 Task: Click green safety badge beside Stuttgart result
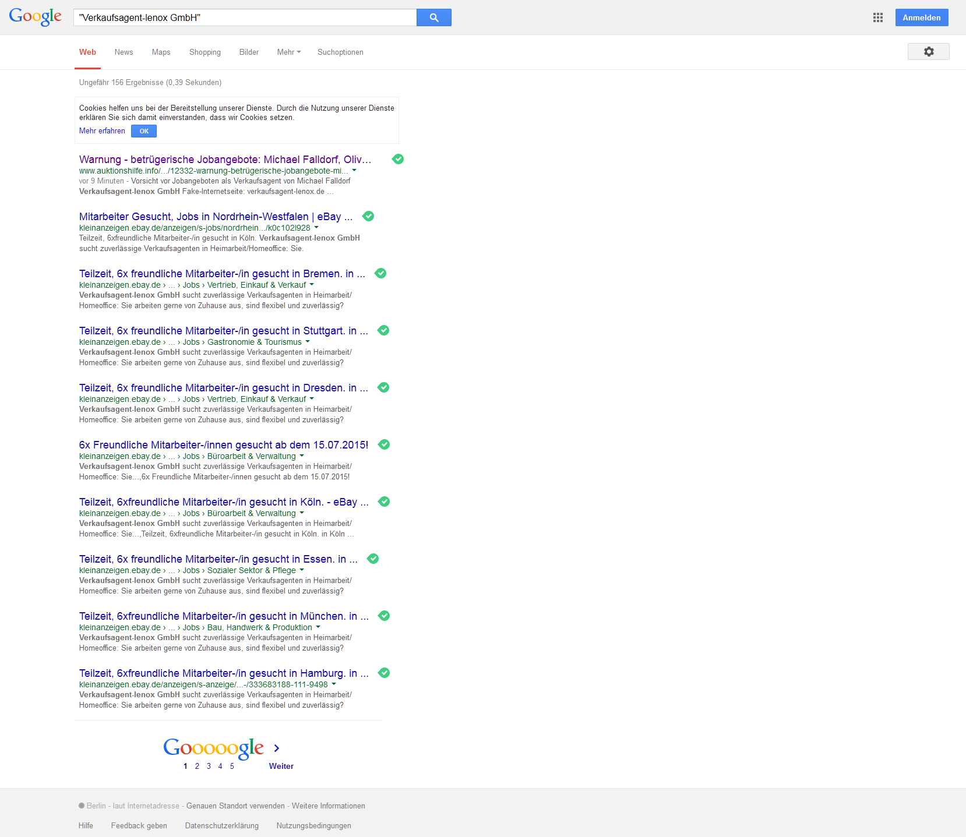click(x=383, y=330)
